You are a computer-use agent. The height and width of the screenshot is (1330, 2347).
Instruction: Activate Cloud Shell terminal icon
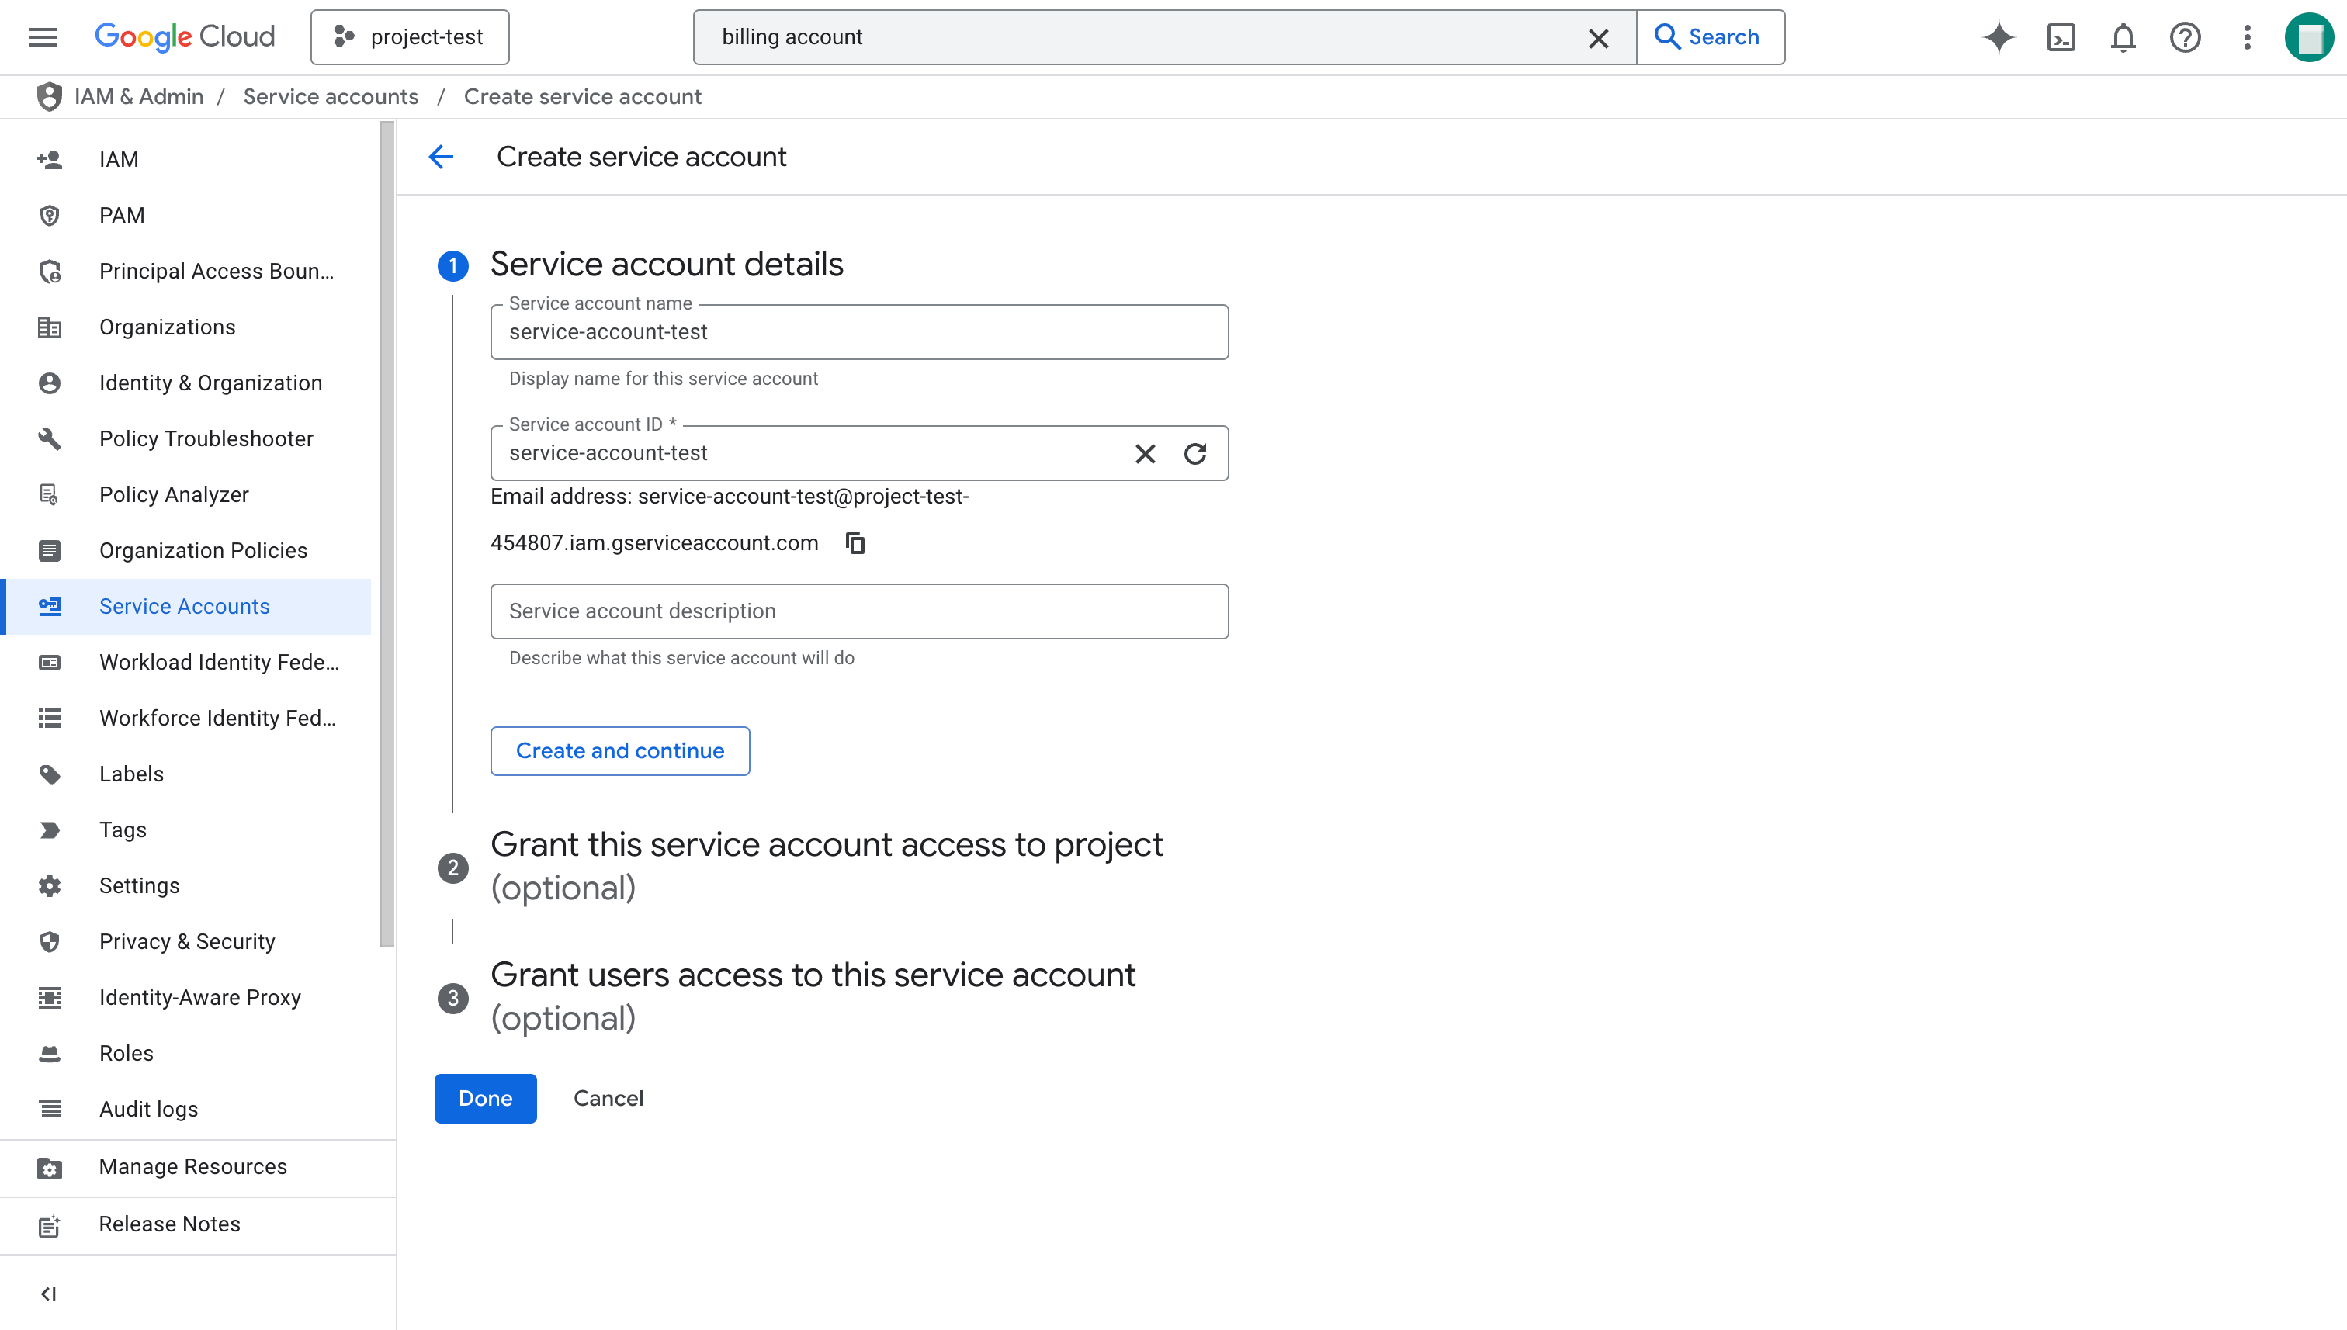pos(2061,37)
